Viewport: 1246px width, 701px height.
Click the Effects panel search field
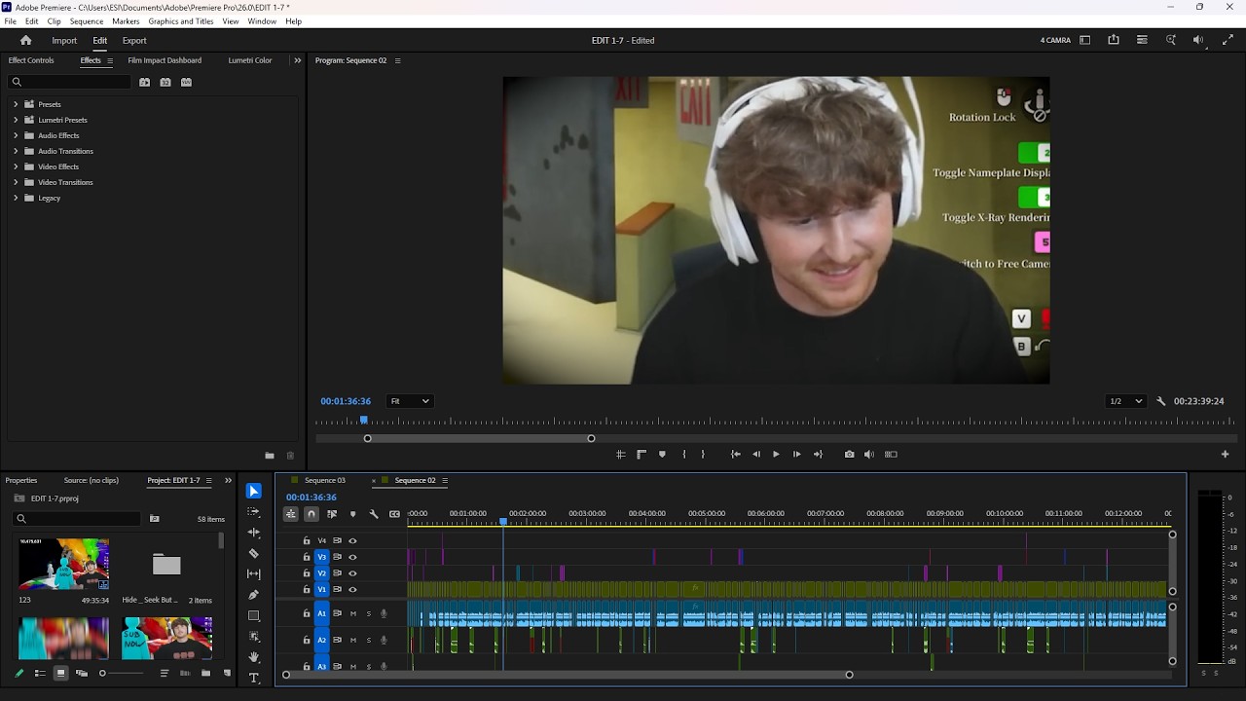click(x=70, y=83)
